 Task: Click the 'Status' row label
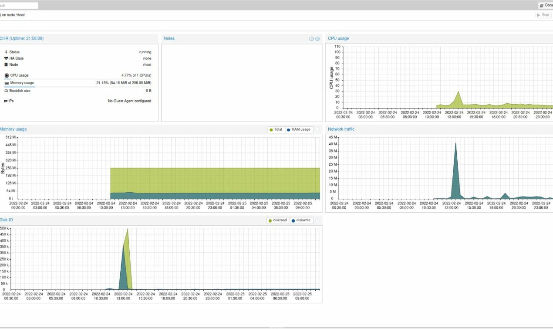pyautogui.click(x=14, y=52)
